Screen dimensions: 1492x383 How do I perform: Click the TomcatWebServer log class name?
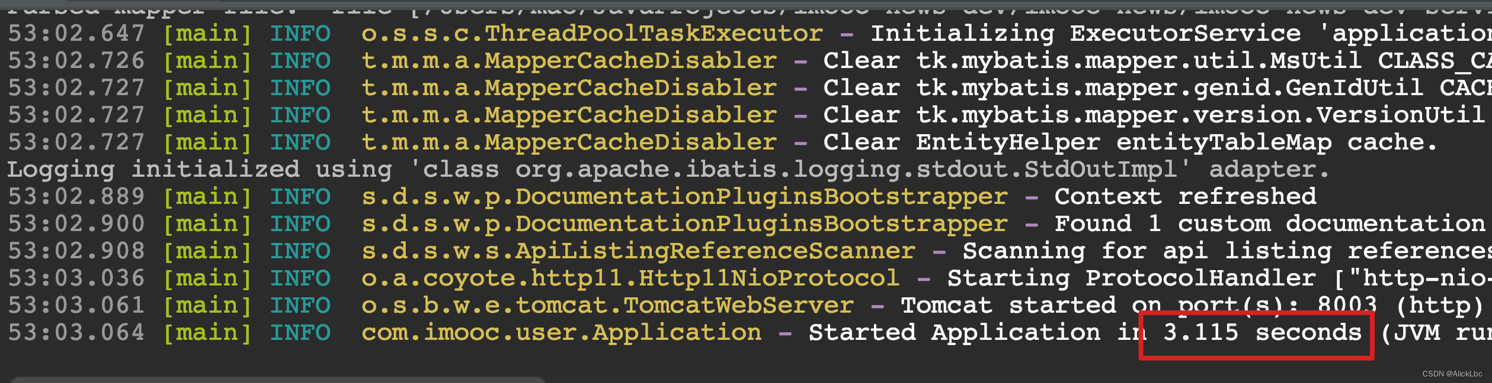pyautogui.click(x=607, y=306)
